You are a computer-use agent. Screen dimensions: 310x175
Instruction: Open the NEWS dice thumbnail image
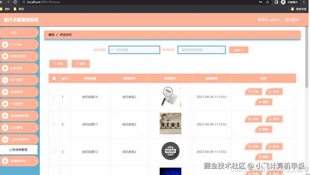coord(171,124)
